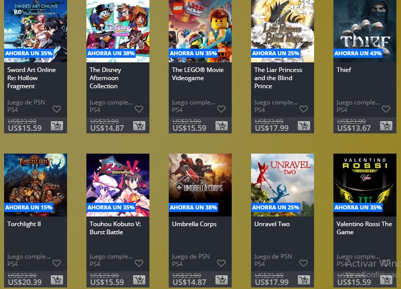Add Umbrella Corps to cart
This screenshot has height=289, width=401.
tap(222, 280)
